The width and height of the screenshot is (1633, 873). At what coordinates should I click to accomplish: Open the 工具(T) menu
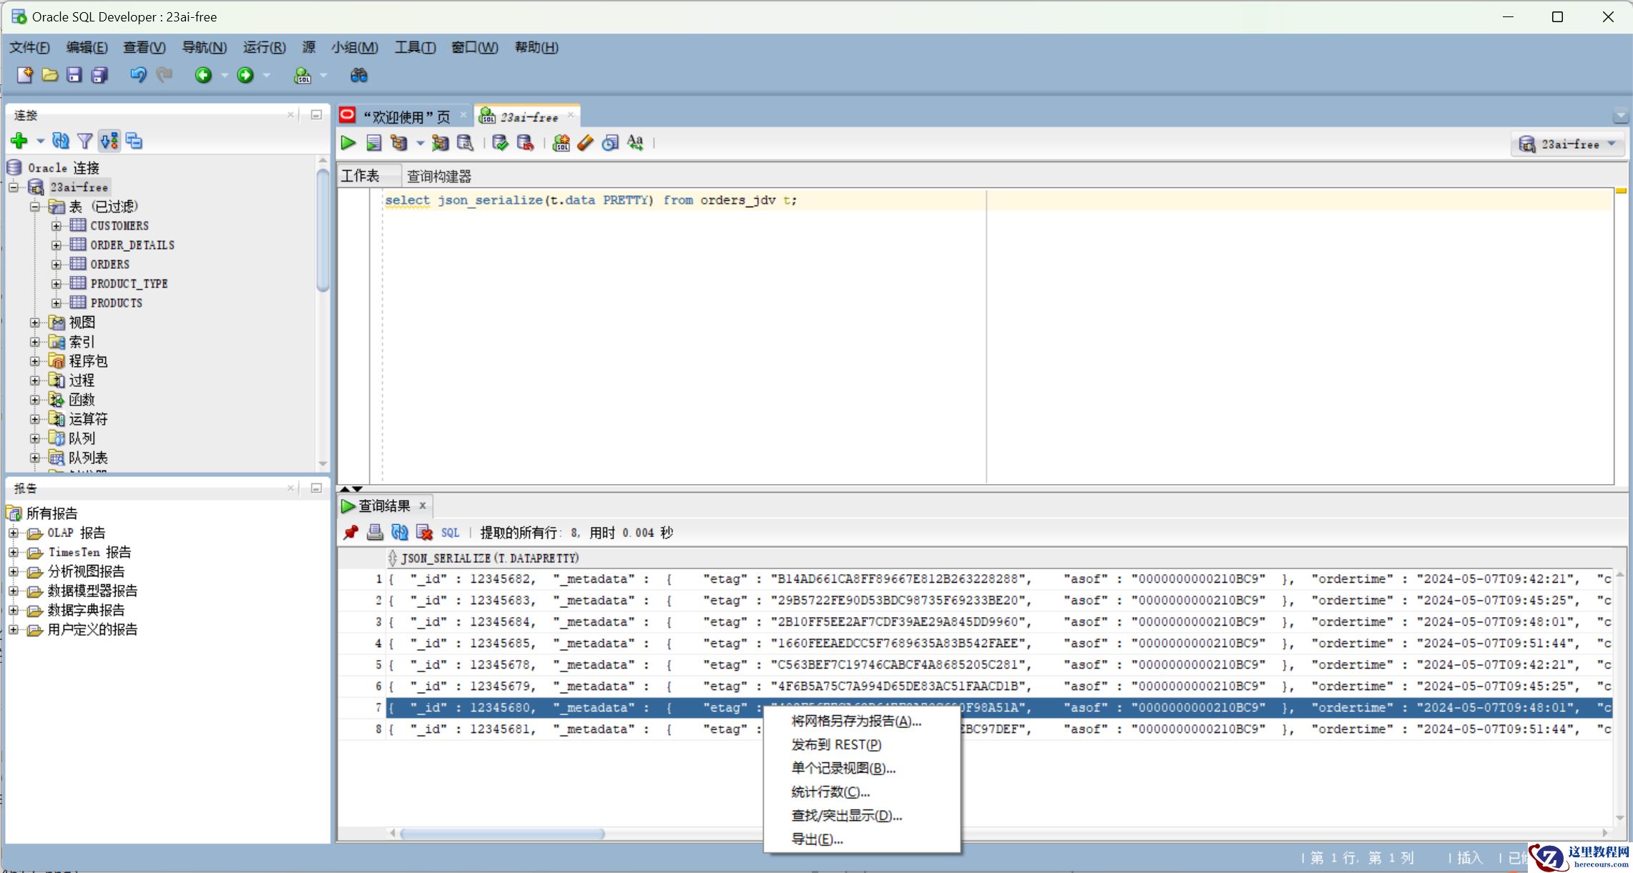pyautogui.click(x=415, y=47)
